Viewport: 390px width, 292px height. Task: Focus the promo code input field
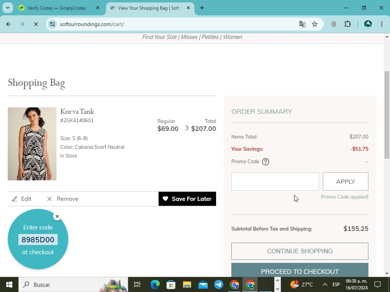[275, 181]
